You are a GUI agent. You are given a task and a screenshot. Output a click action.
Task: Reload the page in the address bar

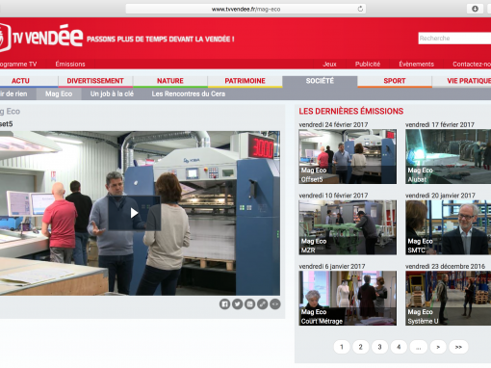tap(360, 9)
